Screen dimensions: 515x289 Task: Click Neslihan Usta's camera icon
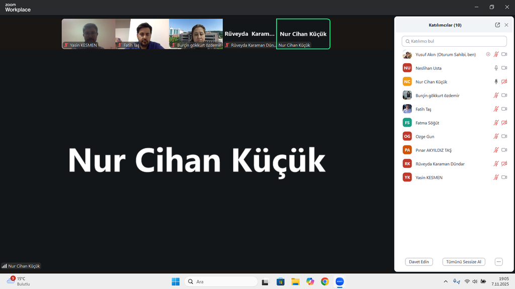pos(504,68)
